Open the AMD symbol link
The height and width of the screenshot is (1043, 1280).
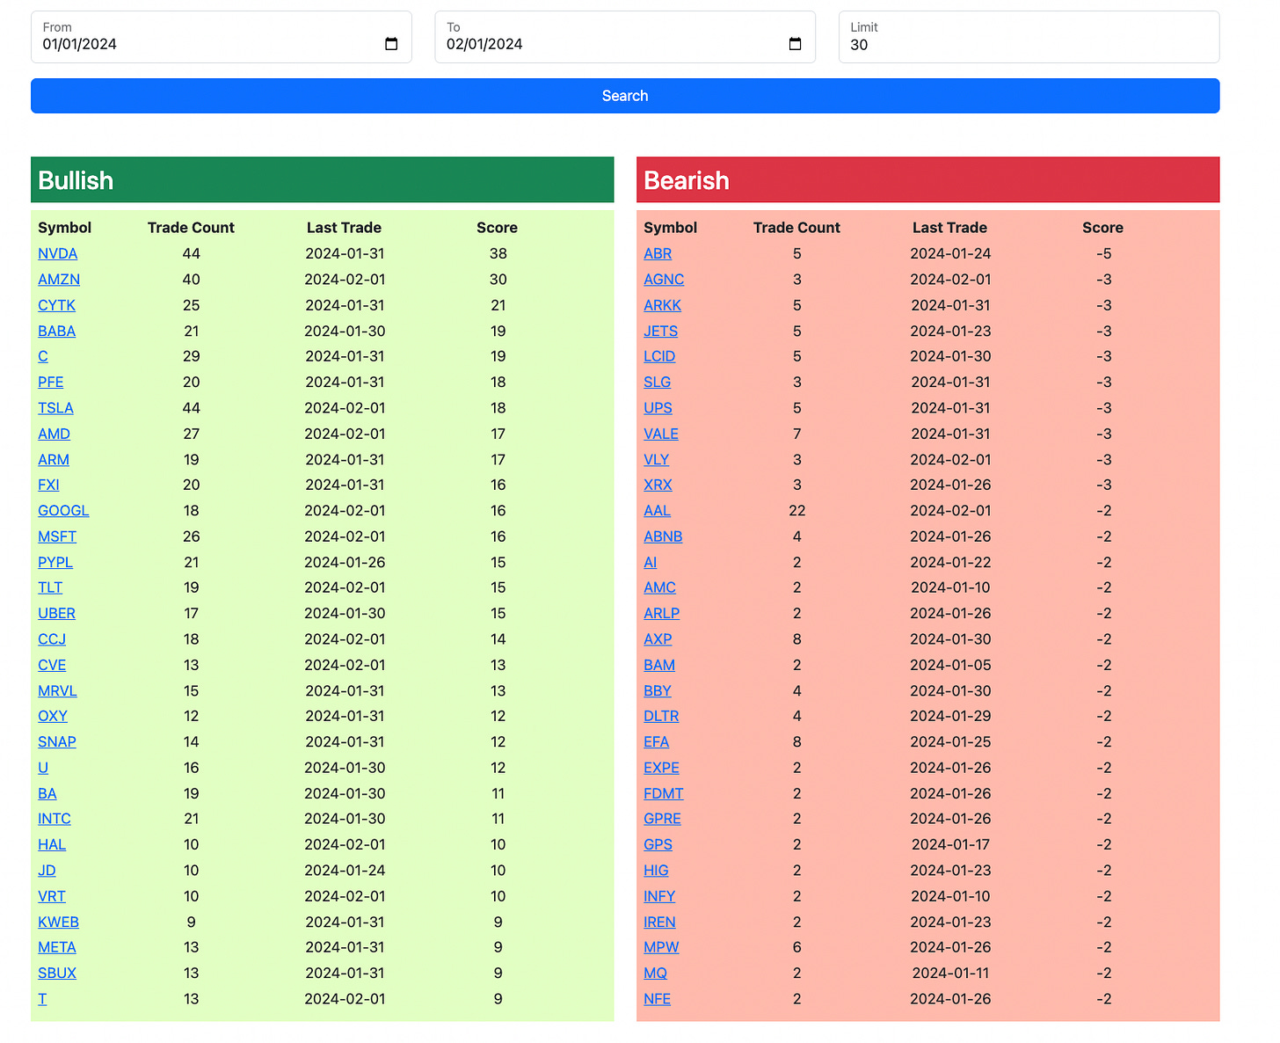click(x=54, y=434)
